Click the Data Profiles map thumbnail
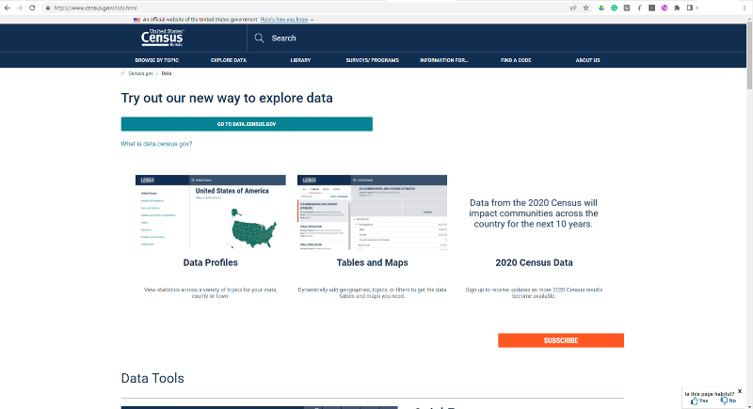The width and height of the screenshot is (753, 409). (210, 212)
